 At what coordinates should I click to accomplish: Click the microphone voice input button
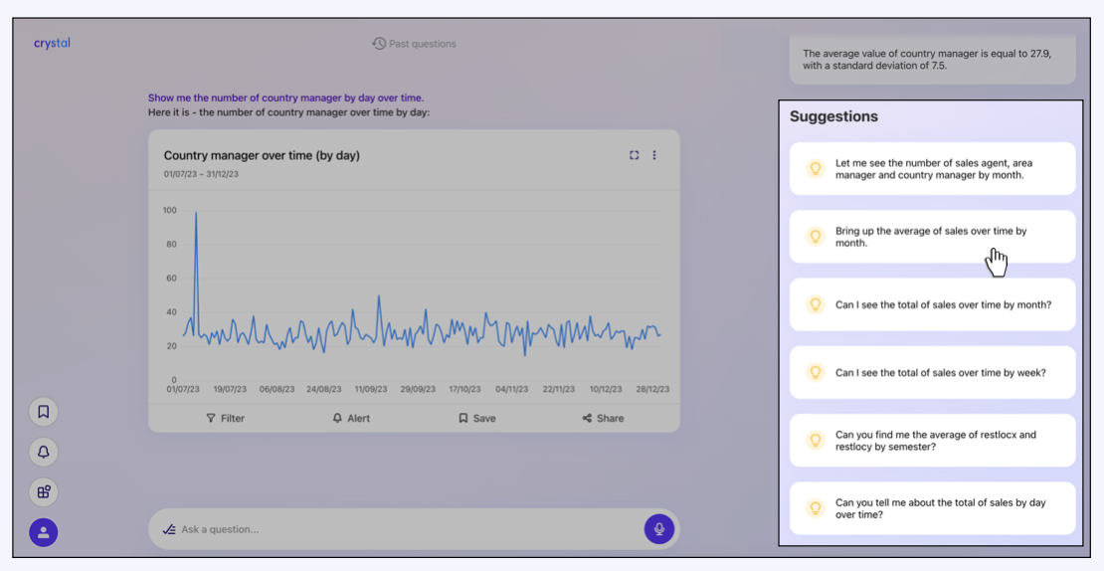658,529
